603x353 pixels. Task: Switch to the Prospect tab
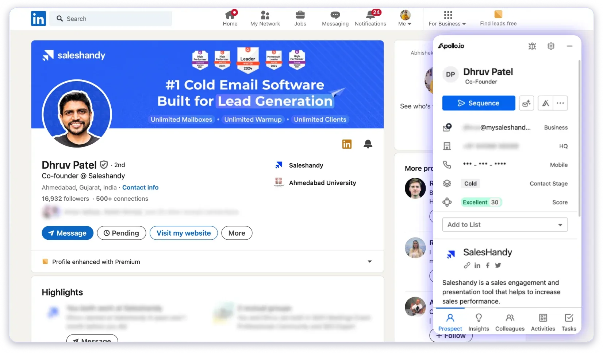(x=450, y=321)
